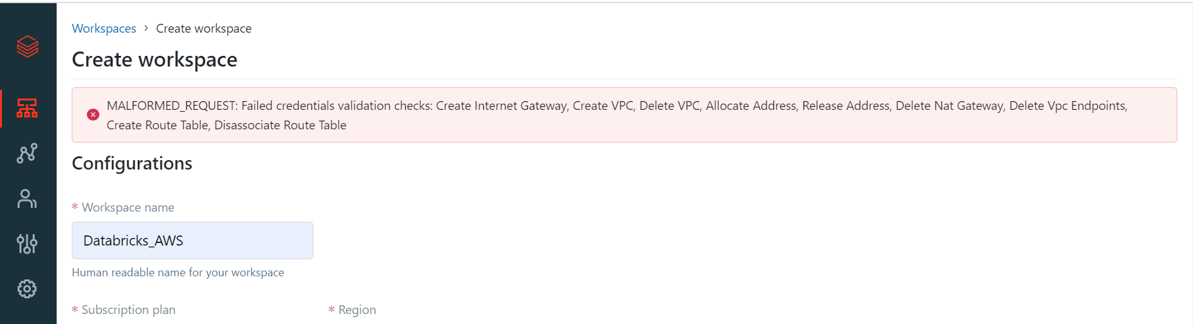Screen dimensions: 1193x324
Task: Open the sliders settings icon in sidebar
Action: point(27,244)
